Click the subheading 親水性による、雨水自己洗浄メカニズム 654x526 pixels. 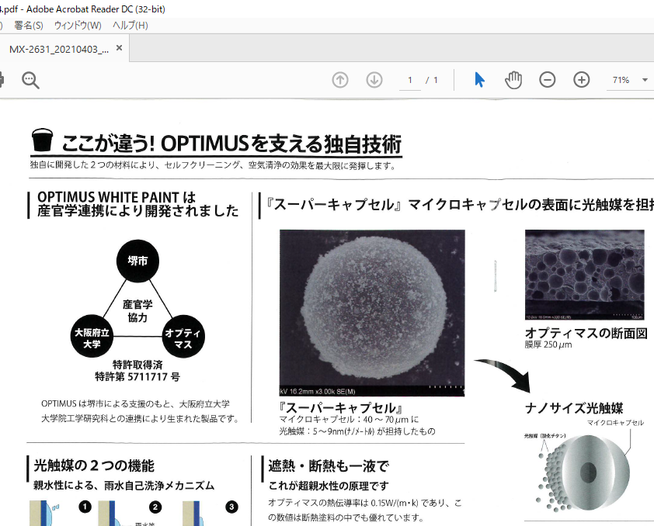[x=123, y=486]
